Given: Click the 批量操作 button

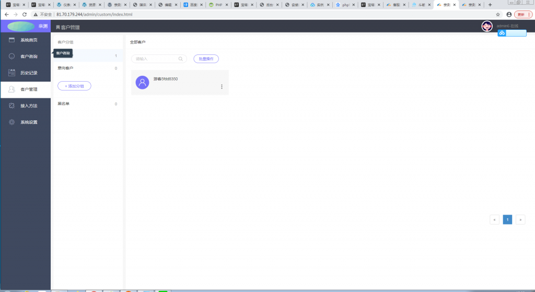Looking at the screenshot, I should click(x=206, y=59).
